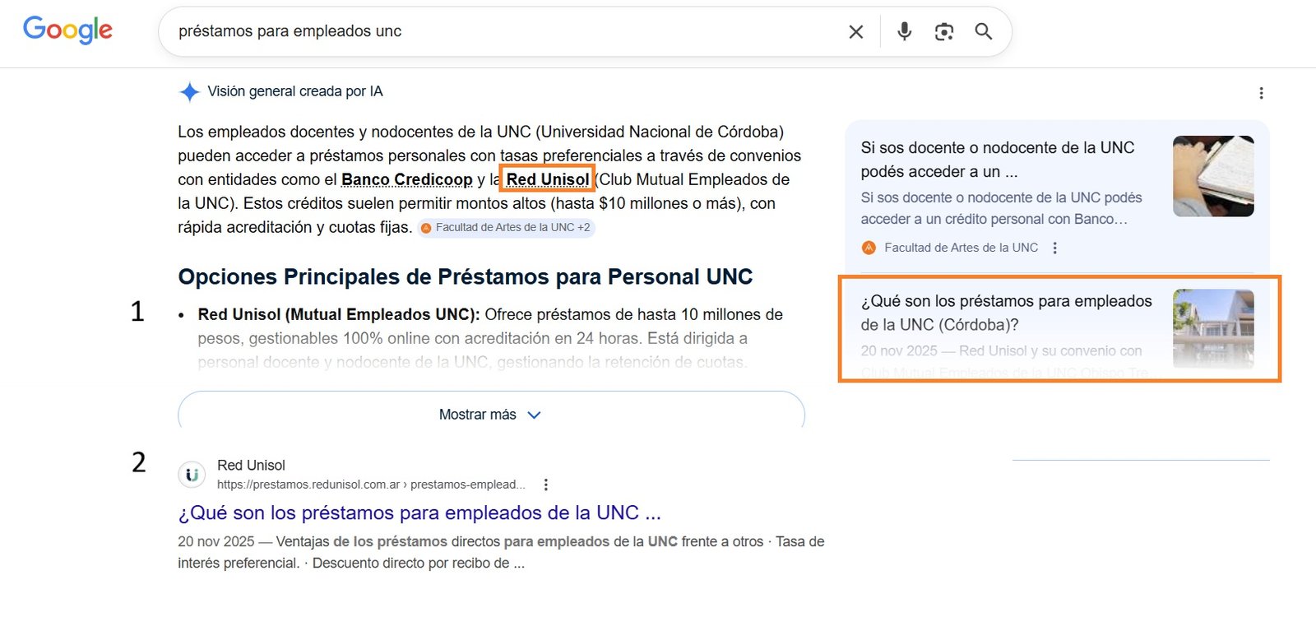Click the building thumbnail in second source card
Screen dimensions: 1316x617
(x=1212, y=327)
